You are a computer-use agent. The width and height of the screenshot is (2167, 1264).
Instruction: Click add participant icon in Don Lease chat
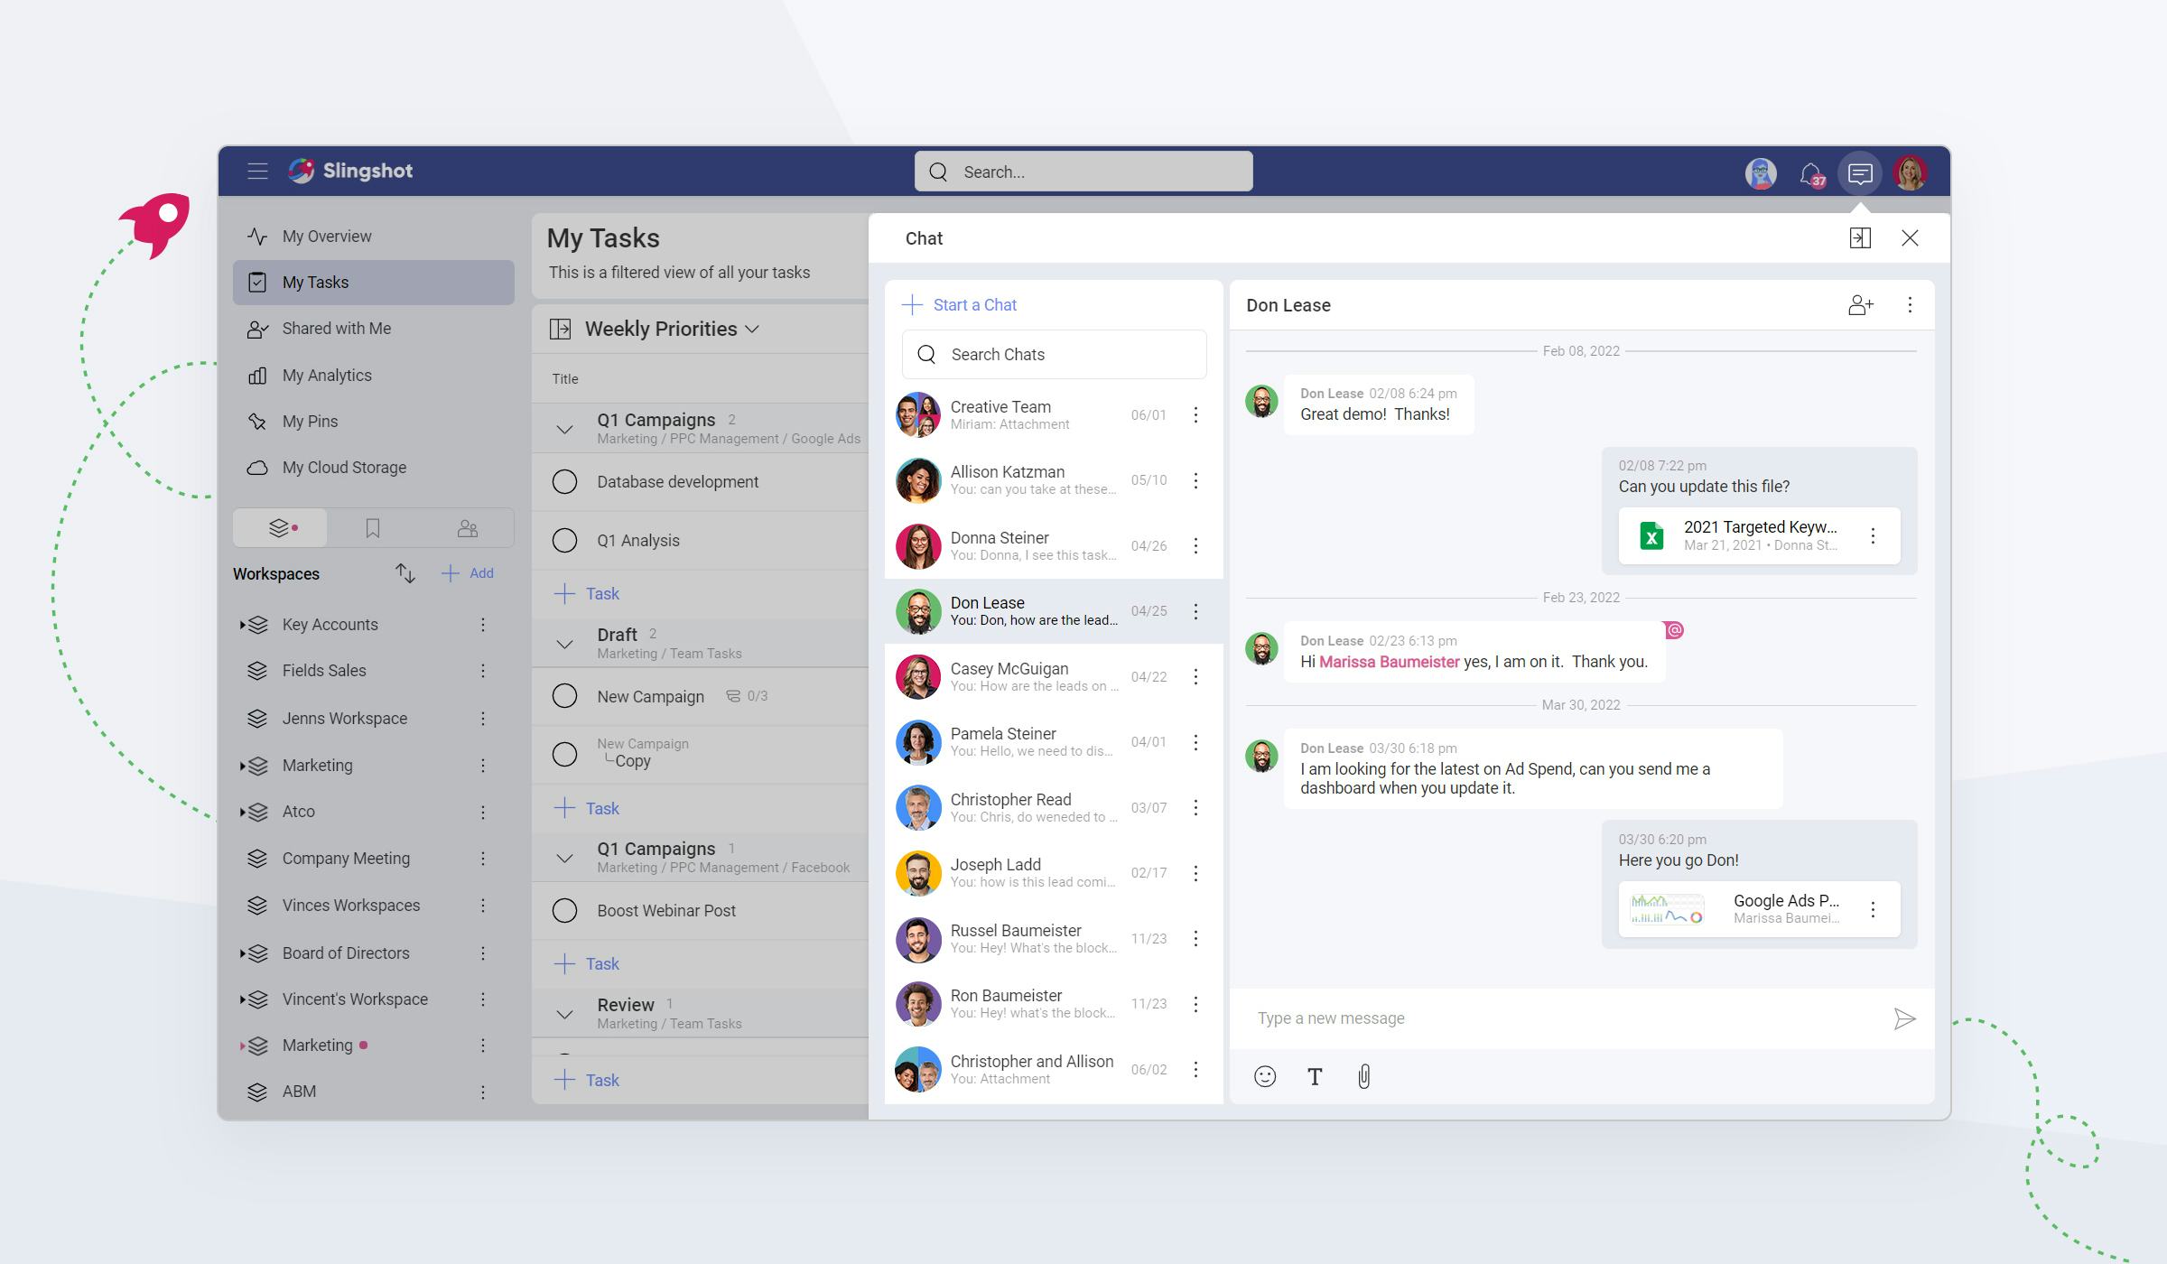click(1860, 305)
